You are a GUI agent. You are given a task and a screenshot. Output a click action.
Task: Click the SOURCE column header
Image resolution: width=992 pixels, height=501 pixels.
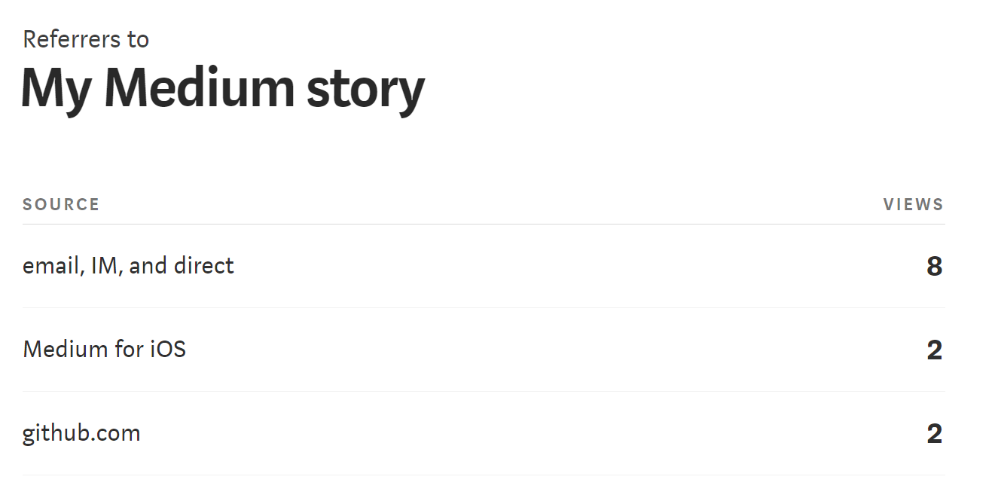tap(61, 204)
